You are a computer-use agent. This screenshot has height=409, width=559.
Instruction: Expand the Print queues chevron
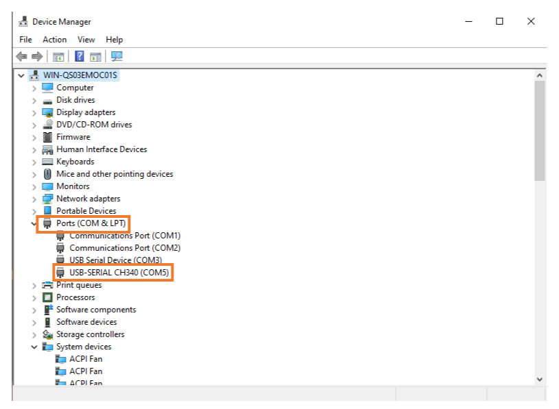34,286
